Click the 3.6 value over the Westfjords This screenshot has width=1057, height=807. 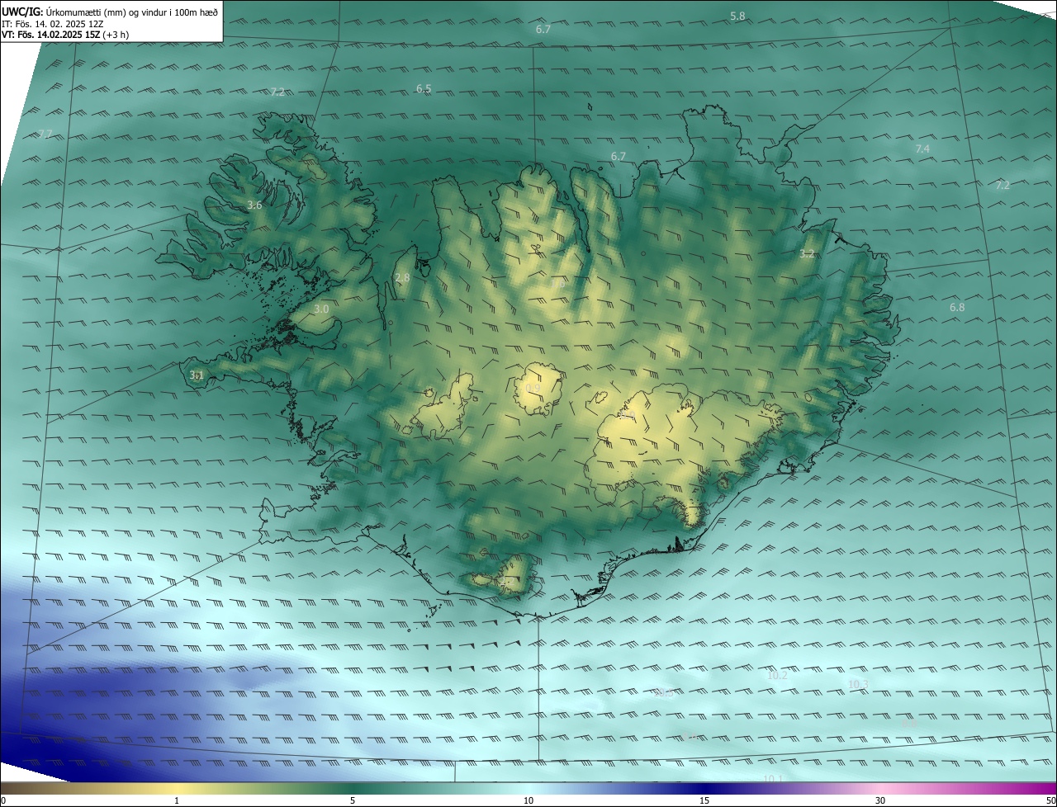pos(254,205)
